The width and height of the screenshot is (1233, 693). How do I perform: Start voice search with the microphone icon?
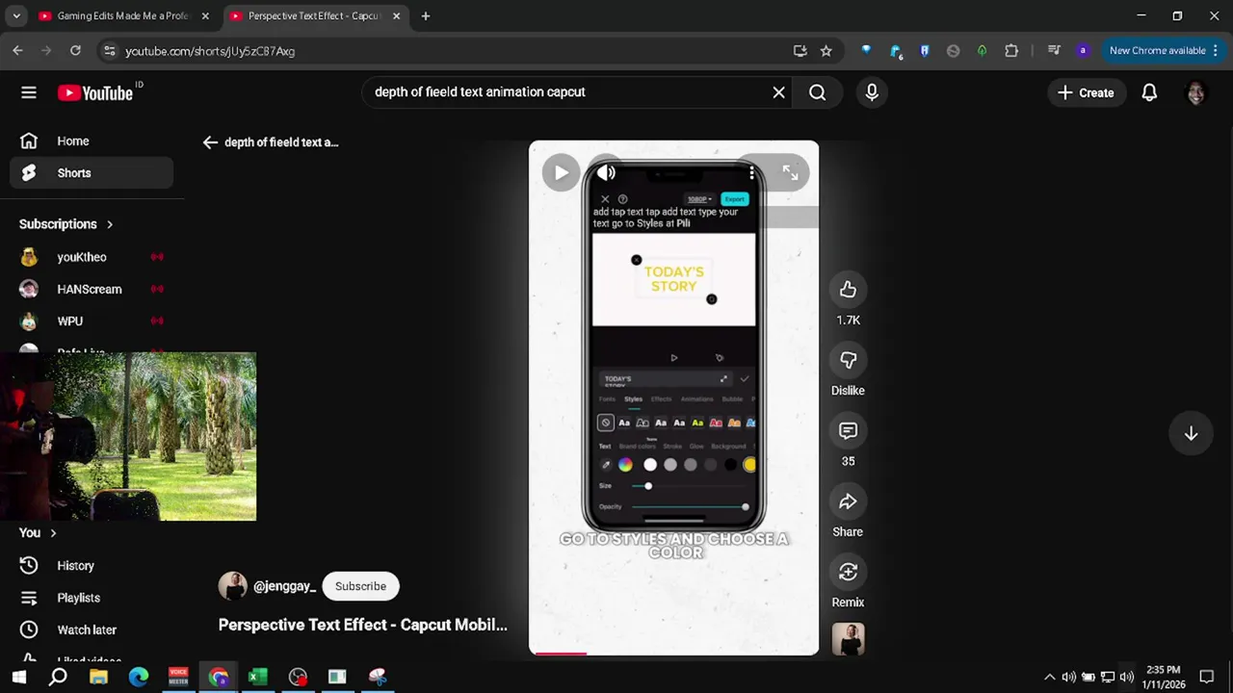(872, 92)
